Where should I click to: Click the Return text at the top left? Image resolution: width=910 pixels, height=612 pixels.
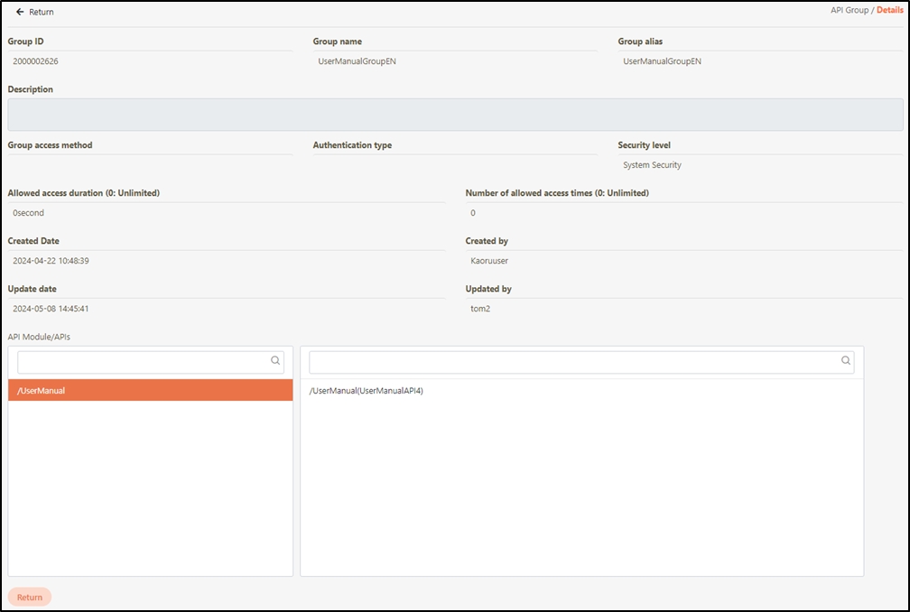tap(42, 12)
